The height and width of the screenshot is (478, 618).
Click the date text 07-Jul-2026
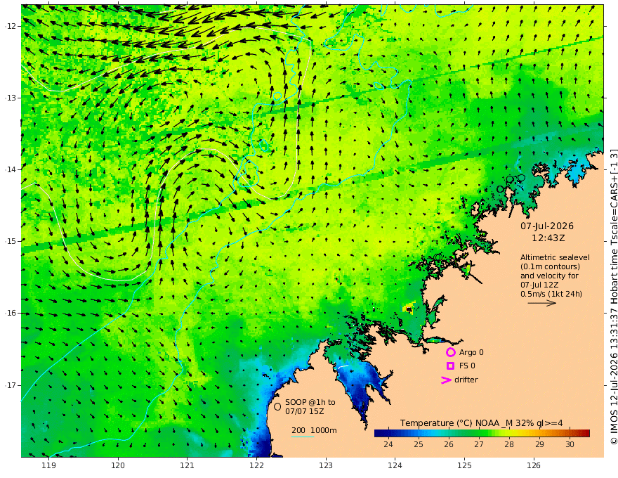pos(547,226)
